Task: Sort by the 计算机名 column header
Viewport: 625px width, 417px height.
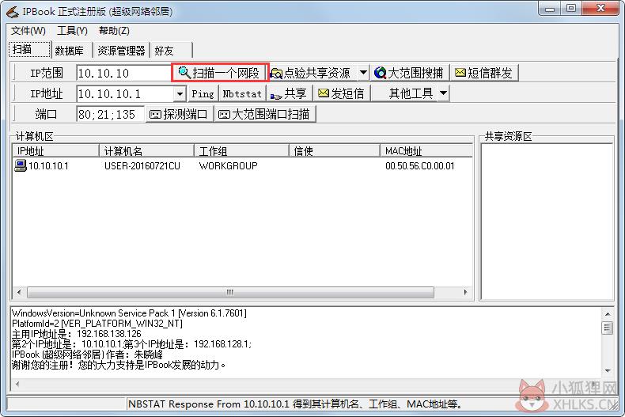Action: [146, 151]
